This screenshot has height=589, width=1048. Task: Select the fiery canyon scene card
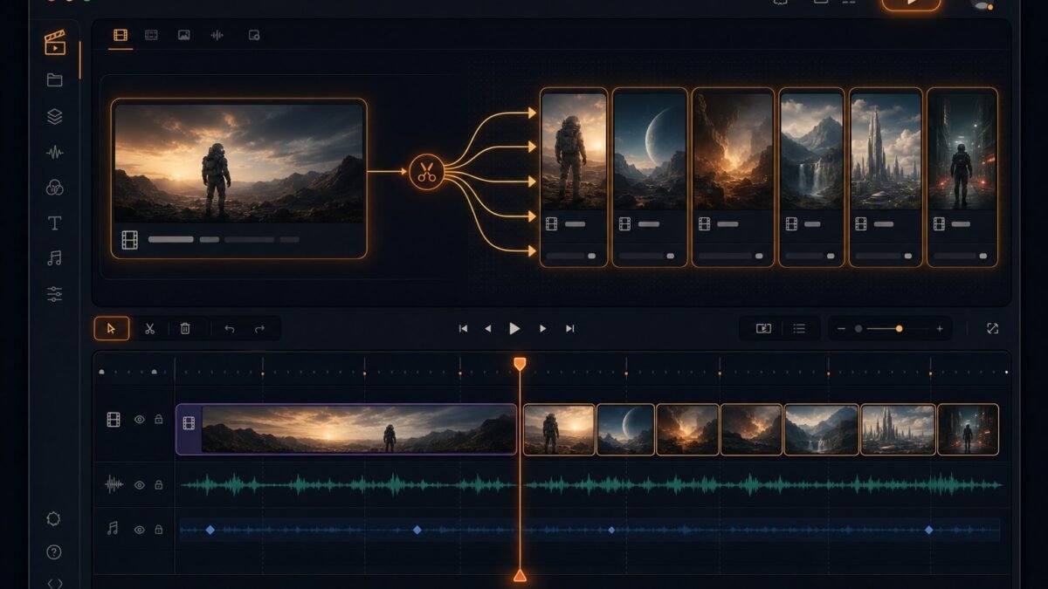[x=733, y=177]
